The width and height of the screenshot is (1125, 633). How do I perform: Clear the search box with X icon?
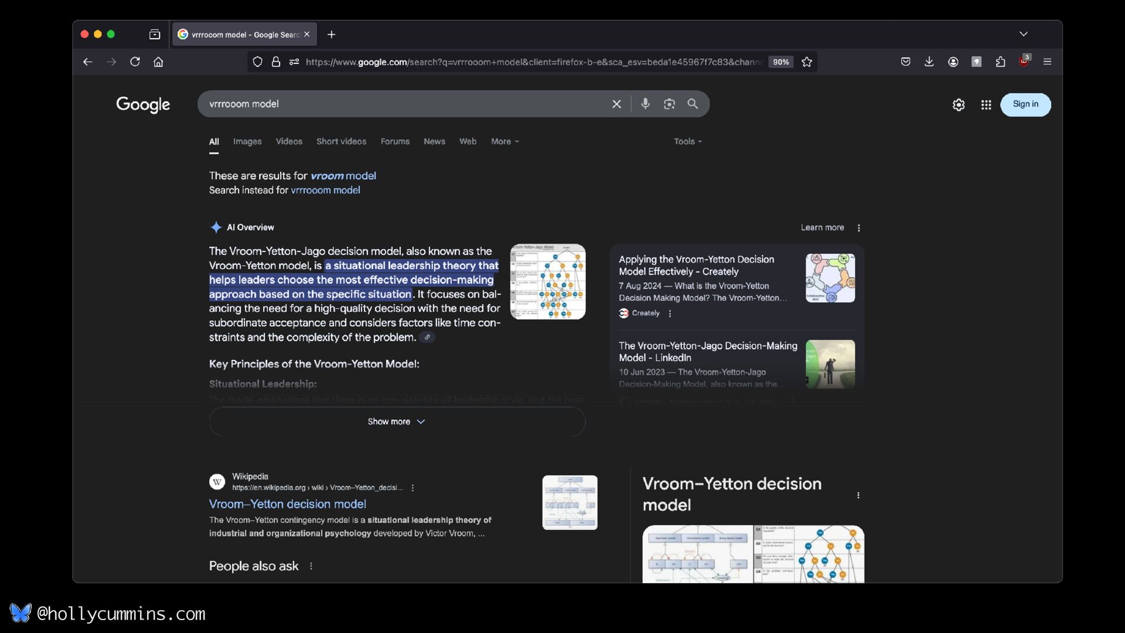click(616, 104)
